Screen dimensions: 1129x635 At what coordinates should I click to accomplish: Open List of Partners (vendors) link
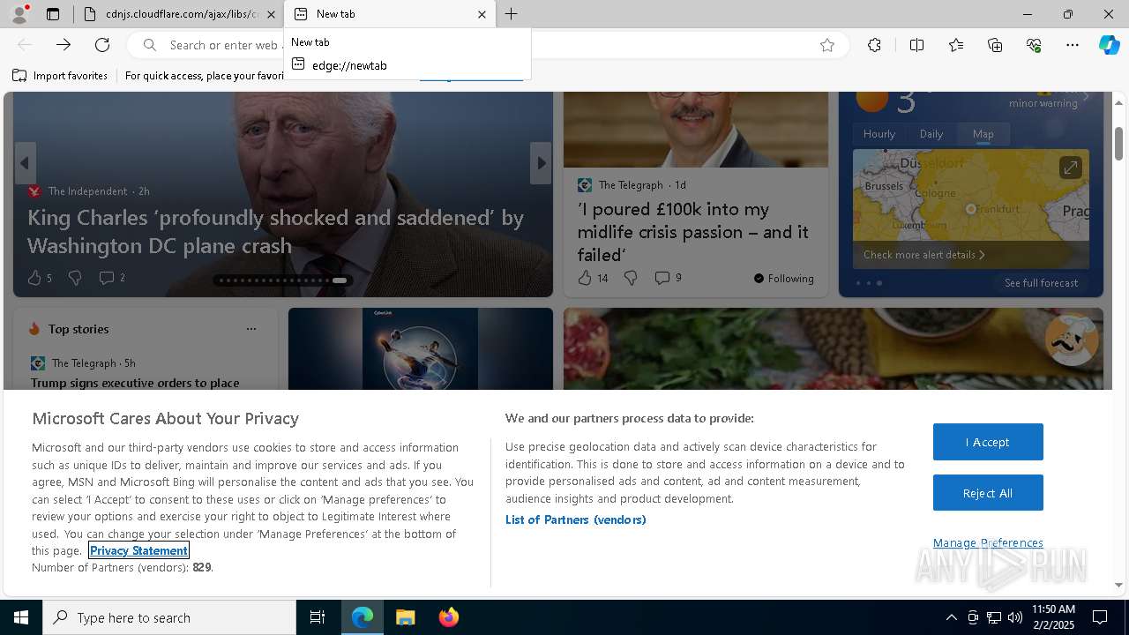tap(576, 519)
